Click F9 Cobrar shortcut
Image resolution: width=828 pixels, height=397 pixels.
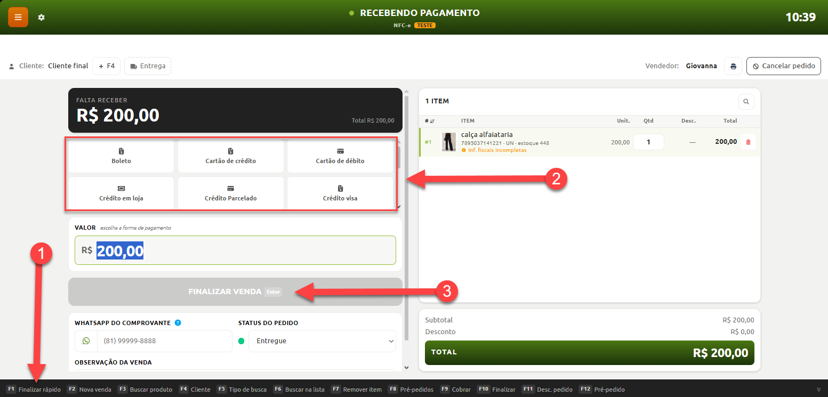(455, 390)
